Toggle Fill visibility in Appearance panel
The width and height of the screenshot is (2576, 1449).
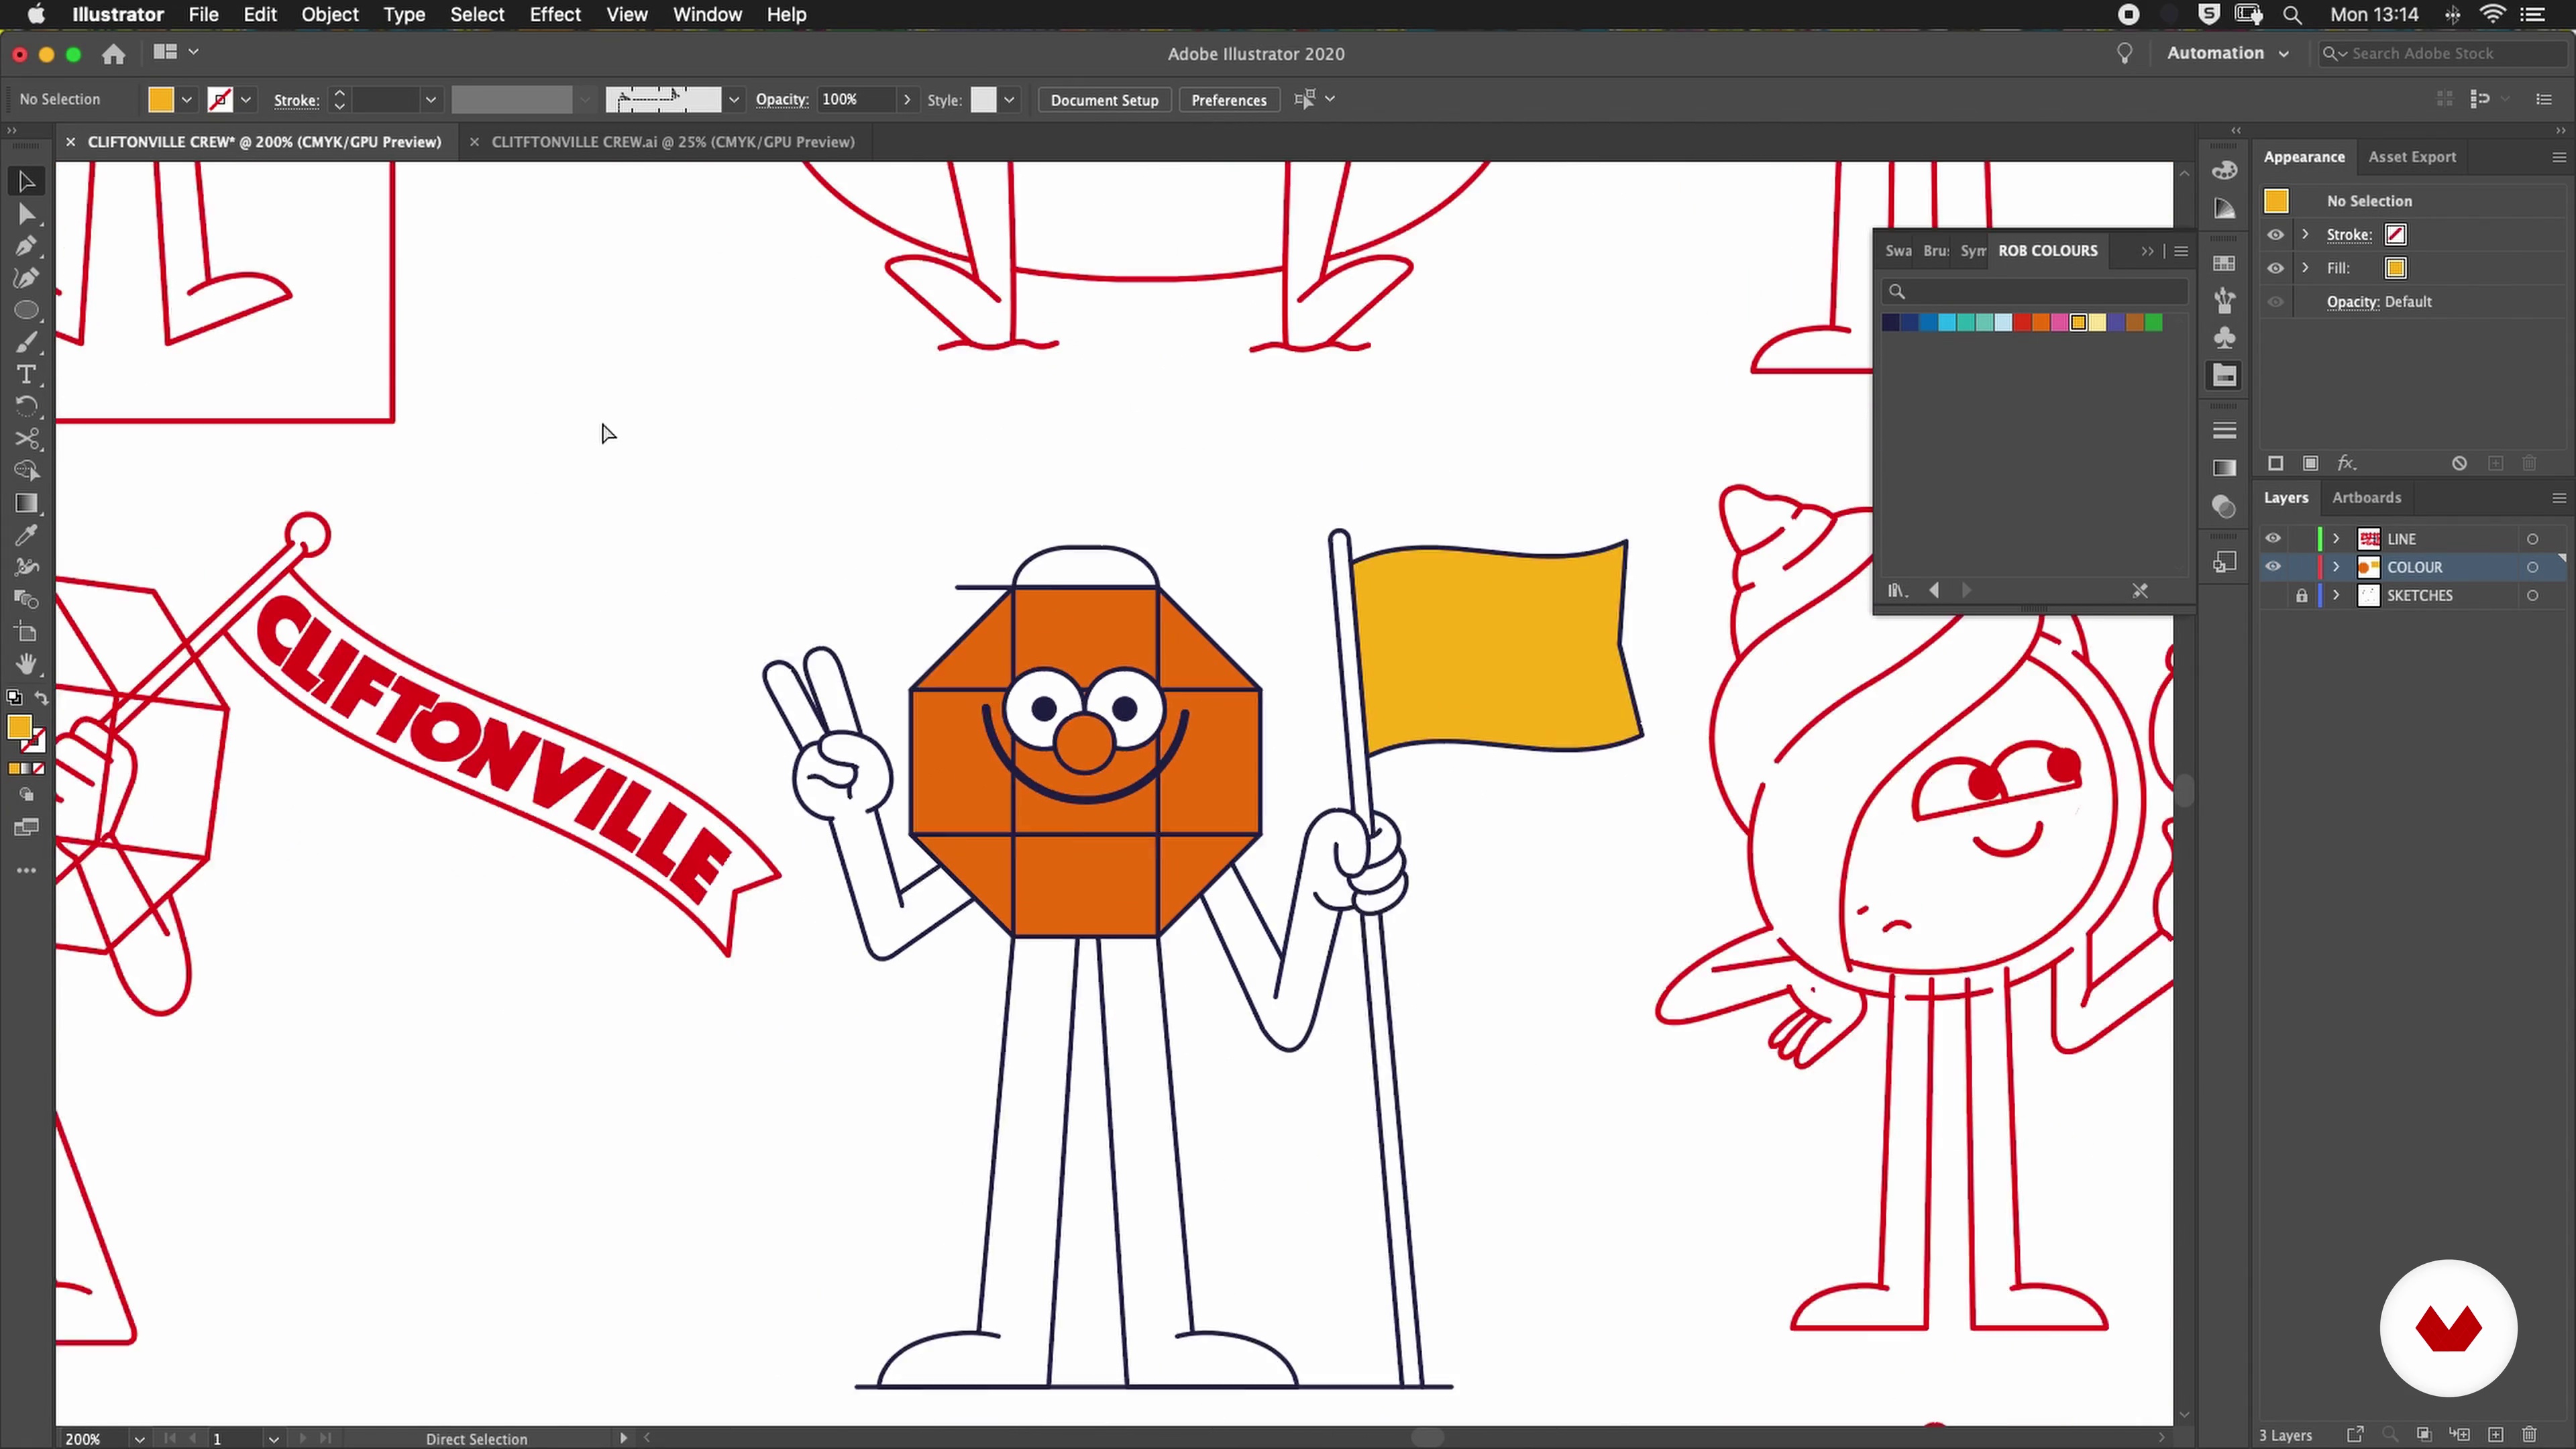(x=2276, y=268)
